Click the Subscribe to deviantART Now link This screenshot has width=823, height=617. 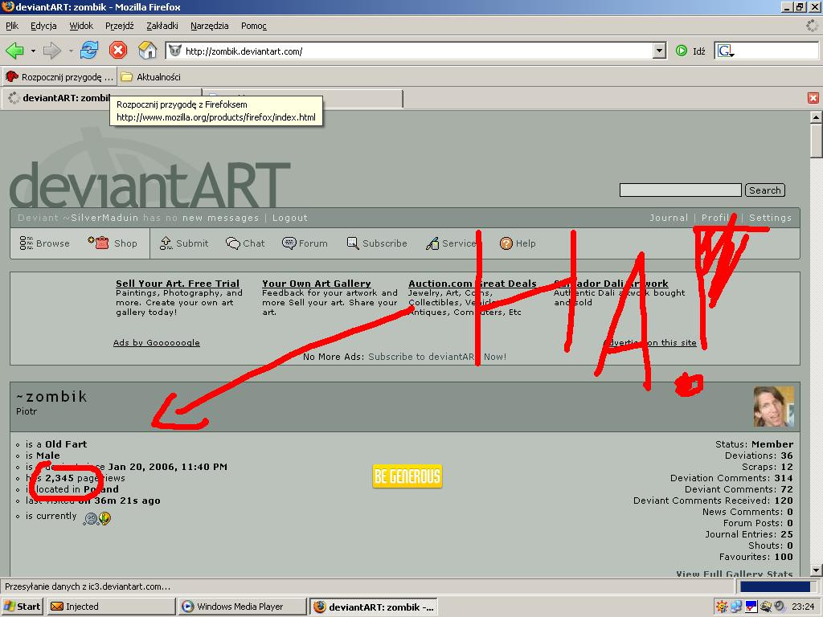coord(437,357)
